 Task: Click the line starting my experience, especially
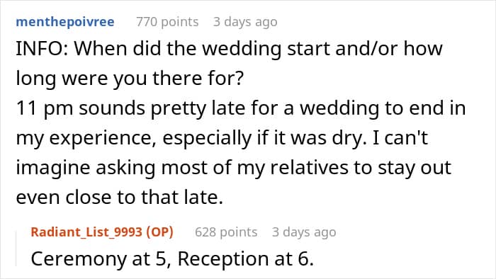point(222,138)
